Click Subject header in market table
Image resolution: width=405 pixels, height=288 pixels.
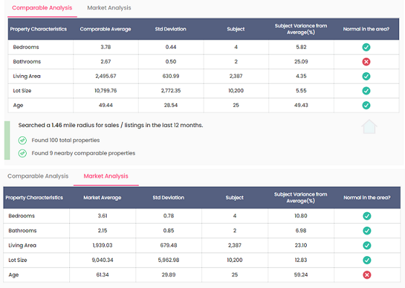point(235,198)
